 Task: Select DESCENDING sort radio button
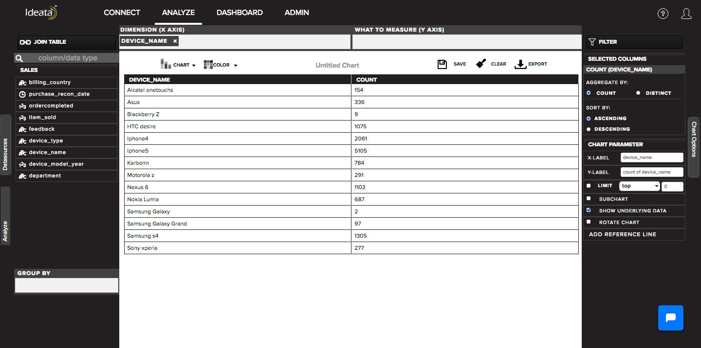pyautogui.click(x=589, y=129)
